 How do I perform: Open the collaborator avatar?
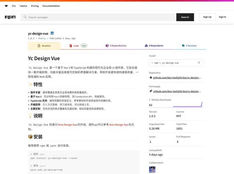click(152, 170)
